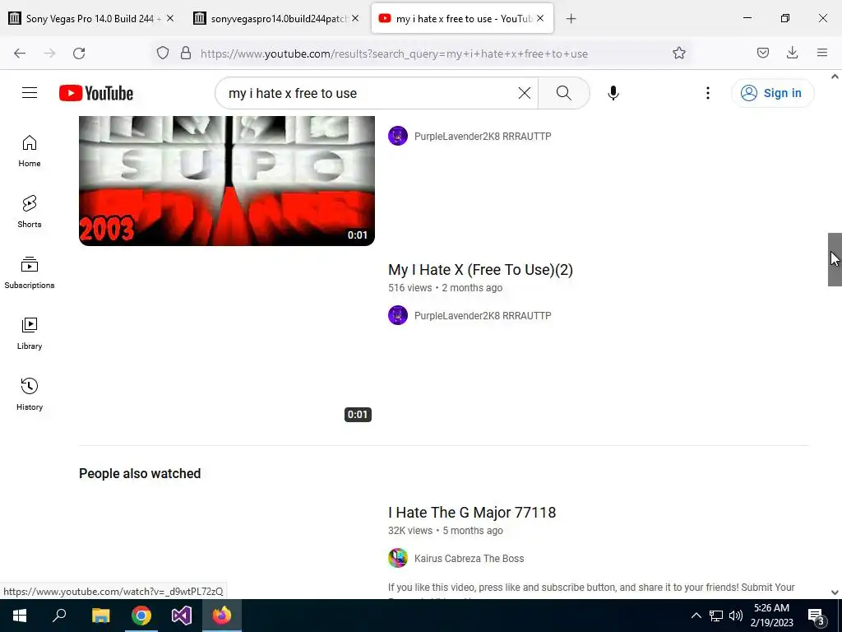
Task: Click the scrollbar down arrow
Action: click(x=835, y=592)
